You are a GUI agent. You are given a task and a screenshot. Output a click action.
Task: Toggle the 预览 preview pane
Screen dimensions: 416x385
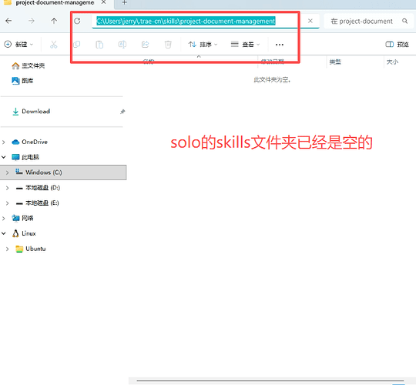(397, 45)
